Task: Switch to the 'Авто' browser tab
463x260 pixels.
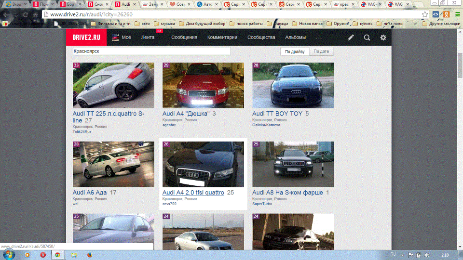Action: [207, 4]
